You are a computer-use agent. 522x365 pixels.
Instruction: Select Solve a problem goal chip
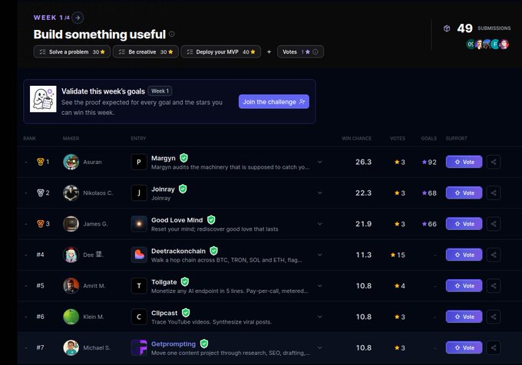72,52
